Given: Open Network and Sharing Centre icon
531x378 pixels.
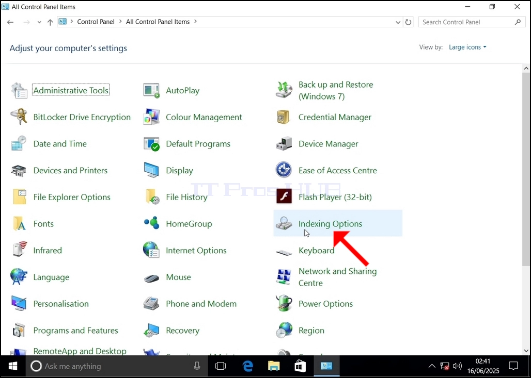Looking at the screenshot, I should (284, 277).
